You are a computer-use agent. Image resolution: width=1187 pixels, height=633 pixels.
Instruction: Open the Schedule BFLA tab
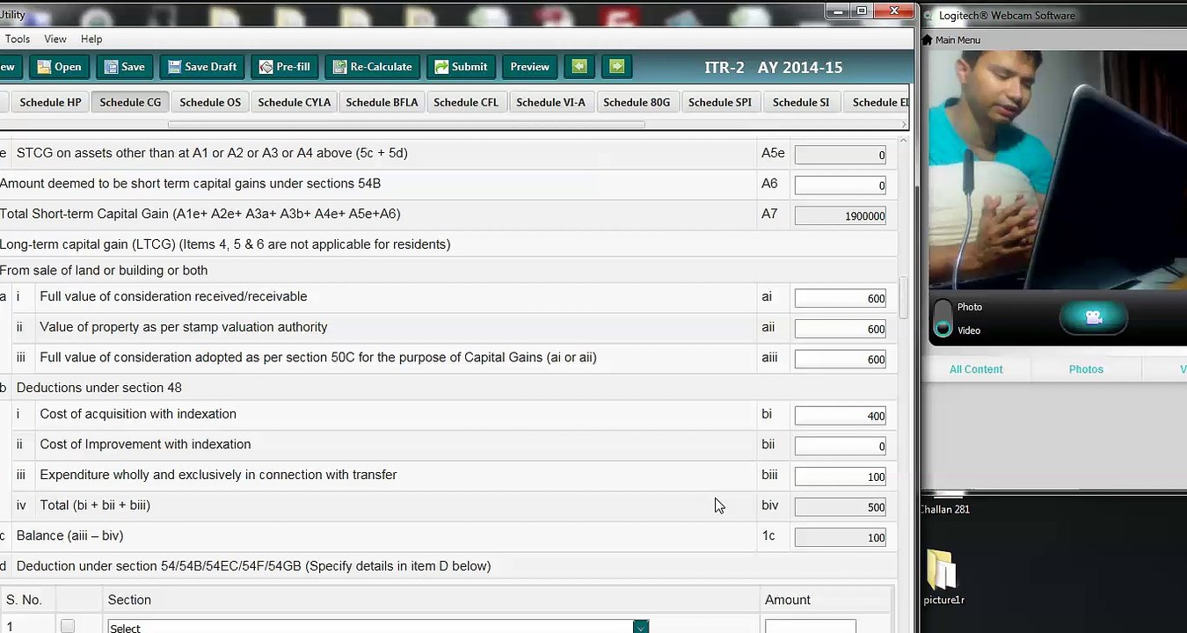click(x=382, y=102)
